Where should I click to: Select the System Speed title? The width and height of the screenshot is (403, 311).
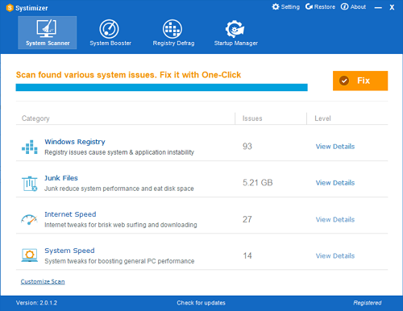tap(69, 251)
